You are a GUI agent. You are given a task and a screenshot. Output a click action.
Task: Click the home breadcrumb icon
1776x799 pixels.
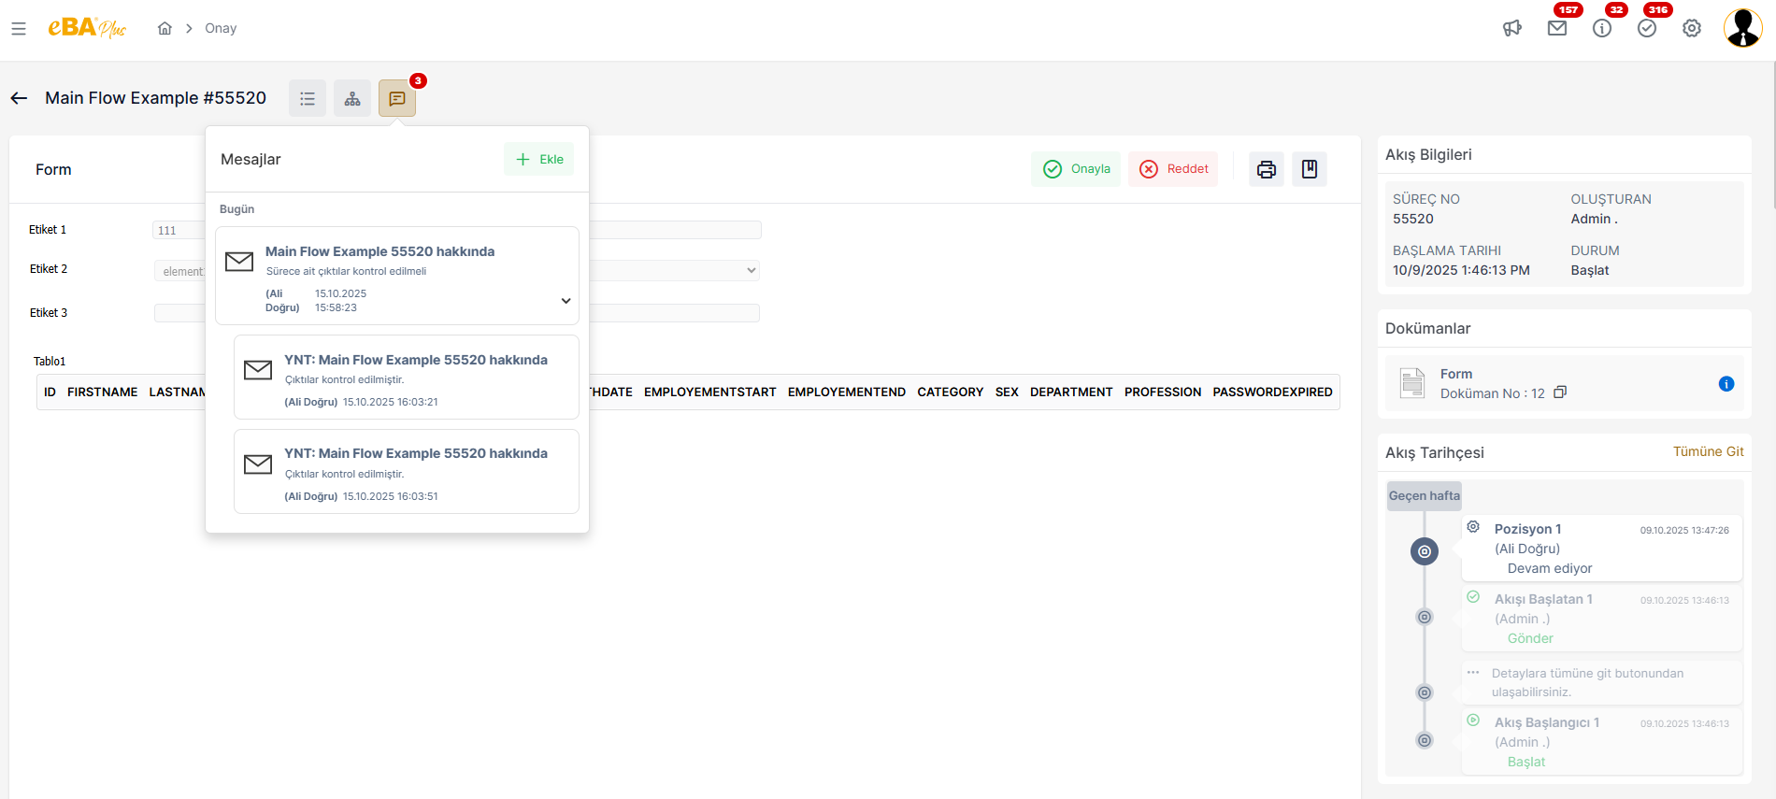click(x=165, y=28)
